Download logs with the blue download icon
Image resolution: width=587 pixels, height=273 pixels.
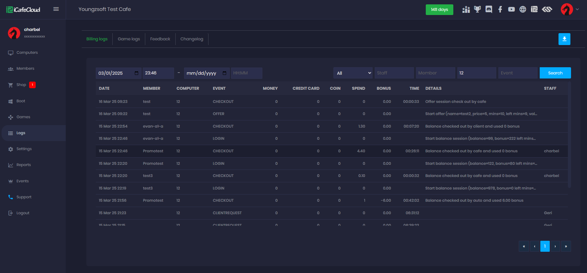pos(564,39)
